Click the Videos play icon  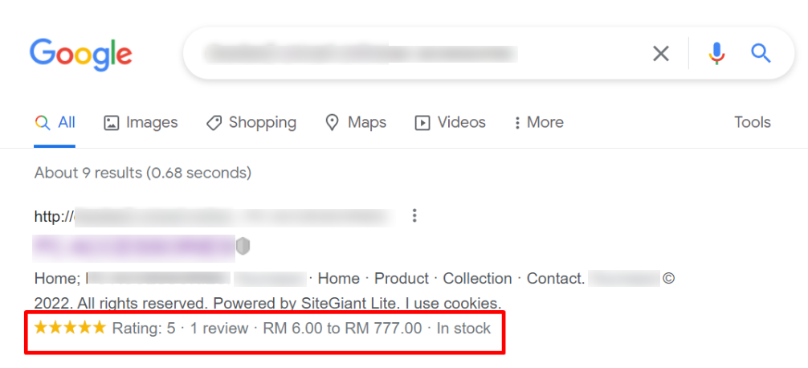[422, 123]
